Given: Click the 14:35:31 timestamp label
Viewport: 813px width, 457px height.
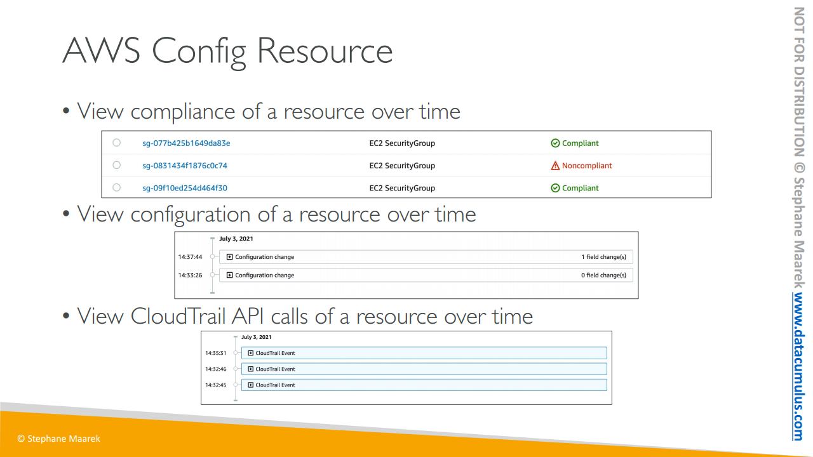Looking at the screenshot, I should tap(215, 353).
